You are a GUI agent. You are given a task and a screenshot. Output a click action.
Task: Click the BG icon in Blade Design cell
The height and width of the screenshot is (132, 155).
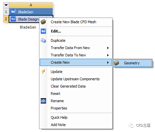(13, 19)
